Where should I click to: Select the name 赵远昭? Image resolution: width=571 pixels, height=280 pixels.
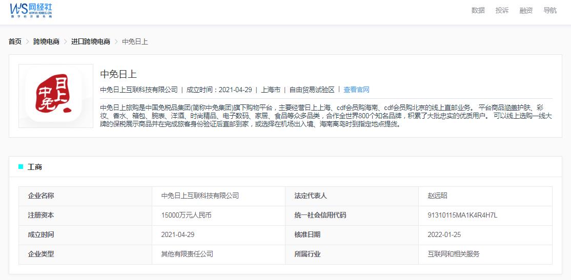click(437, 196)
